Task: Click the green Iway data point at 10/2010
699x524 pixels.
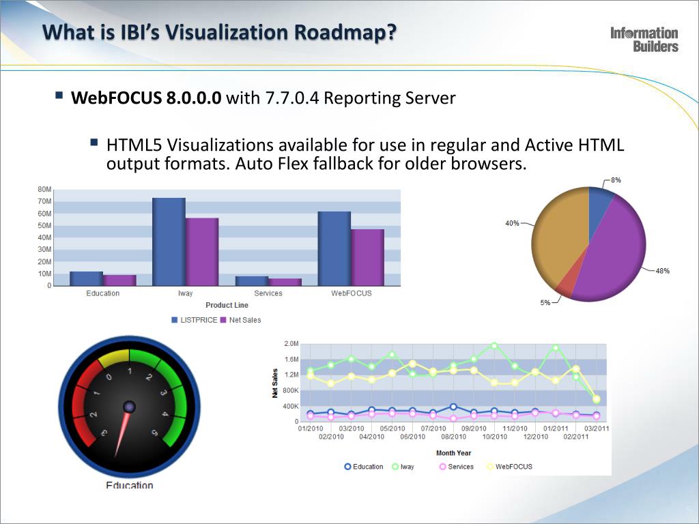Action: pyautogui.click(x=494, y=345)
